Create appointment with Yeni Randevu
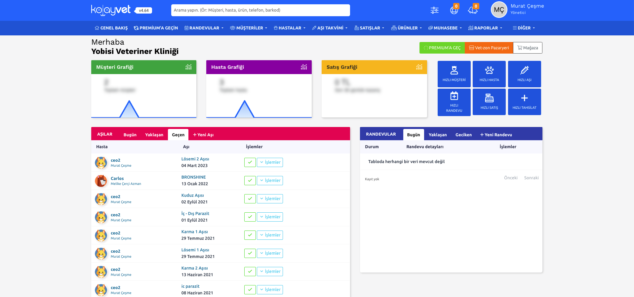634x297 pixels. 496,135
